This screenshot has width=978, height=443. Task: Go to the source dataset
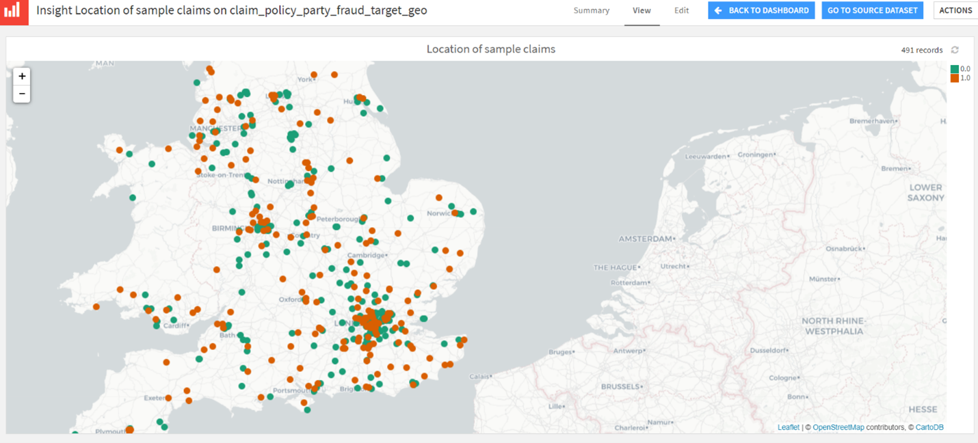pos(872,10)
